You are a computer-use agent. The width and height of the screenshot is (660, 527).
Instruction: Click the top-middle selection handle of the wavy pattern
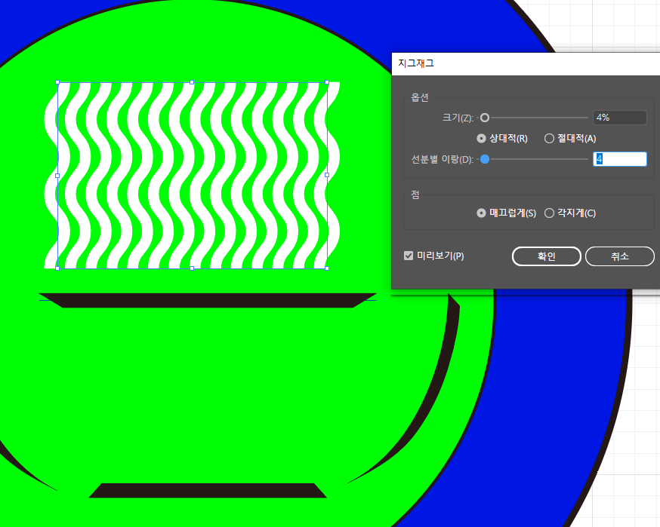(x=192, y=82)
